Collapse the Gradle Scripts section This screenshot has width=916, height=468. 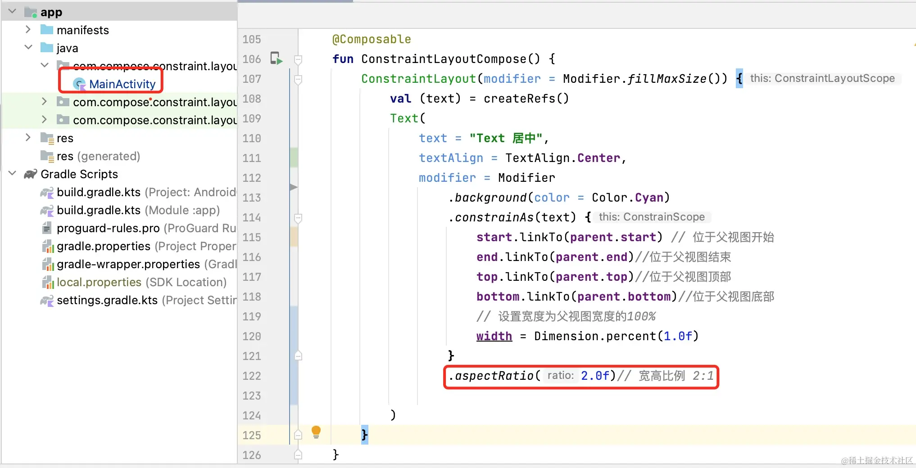(x=12, y=173)
